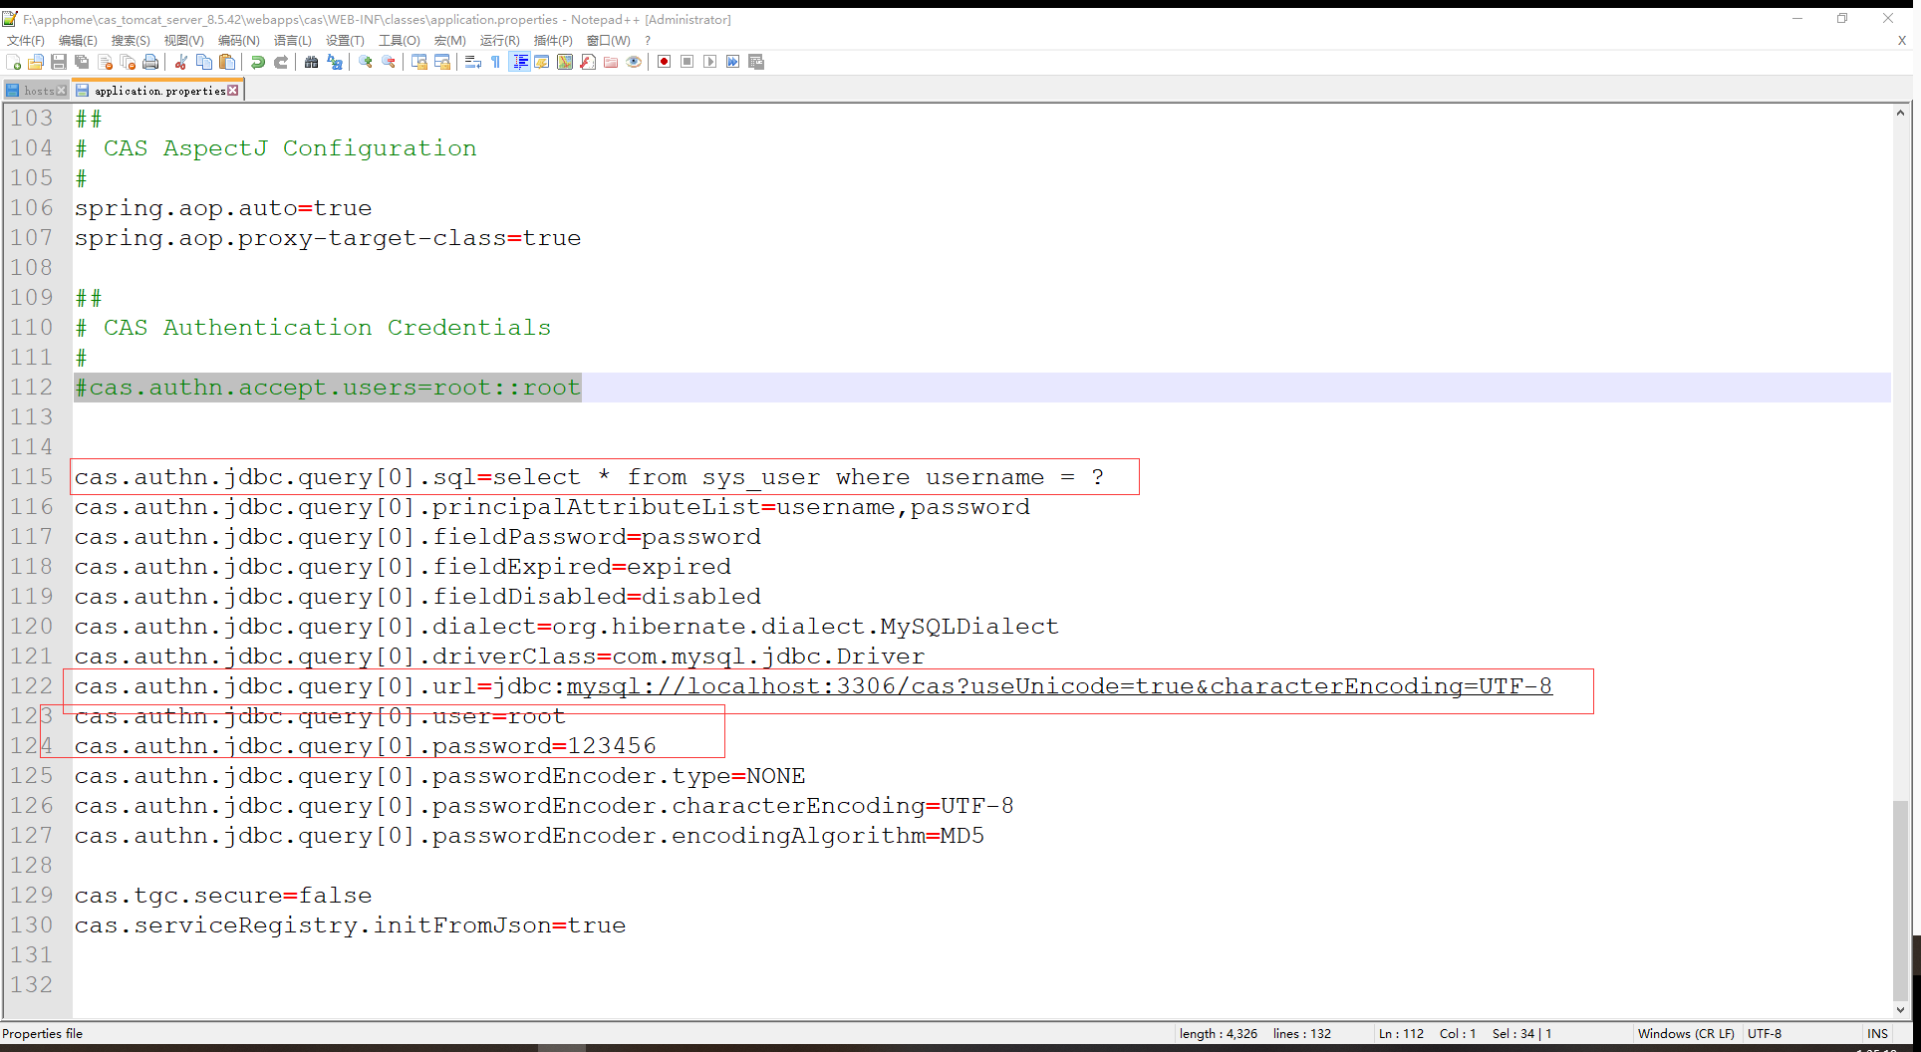Click the Close All toolbar icon
1921x1052 pixels.
[128, 62]
